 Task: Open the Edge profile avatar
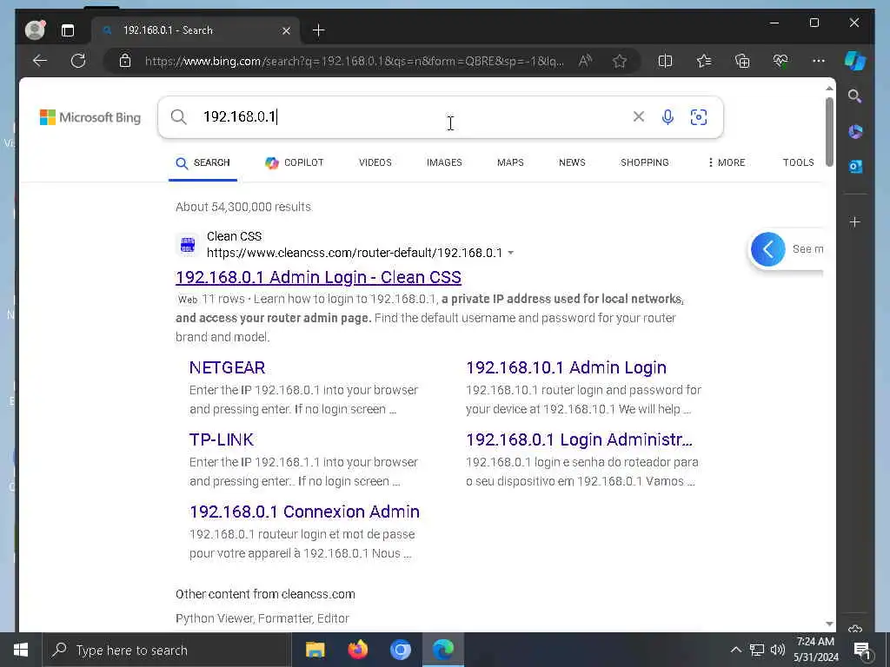click(35, 30)
